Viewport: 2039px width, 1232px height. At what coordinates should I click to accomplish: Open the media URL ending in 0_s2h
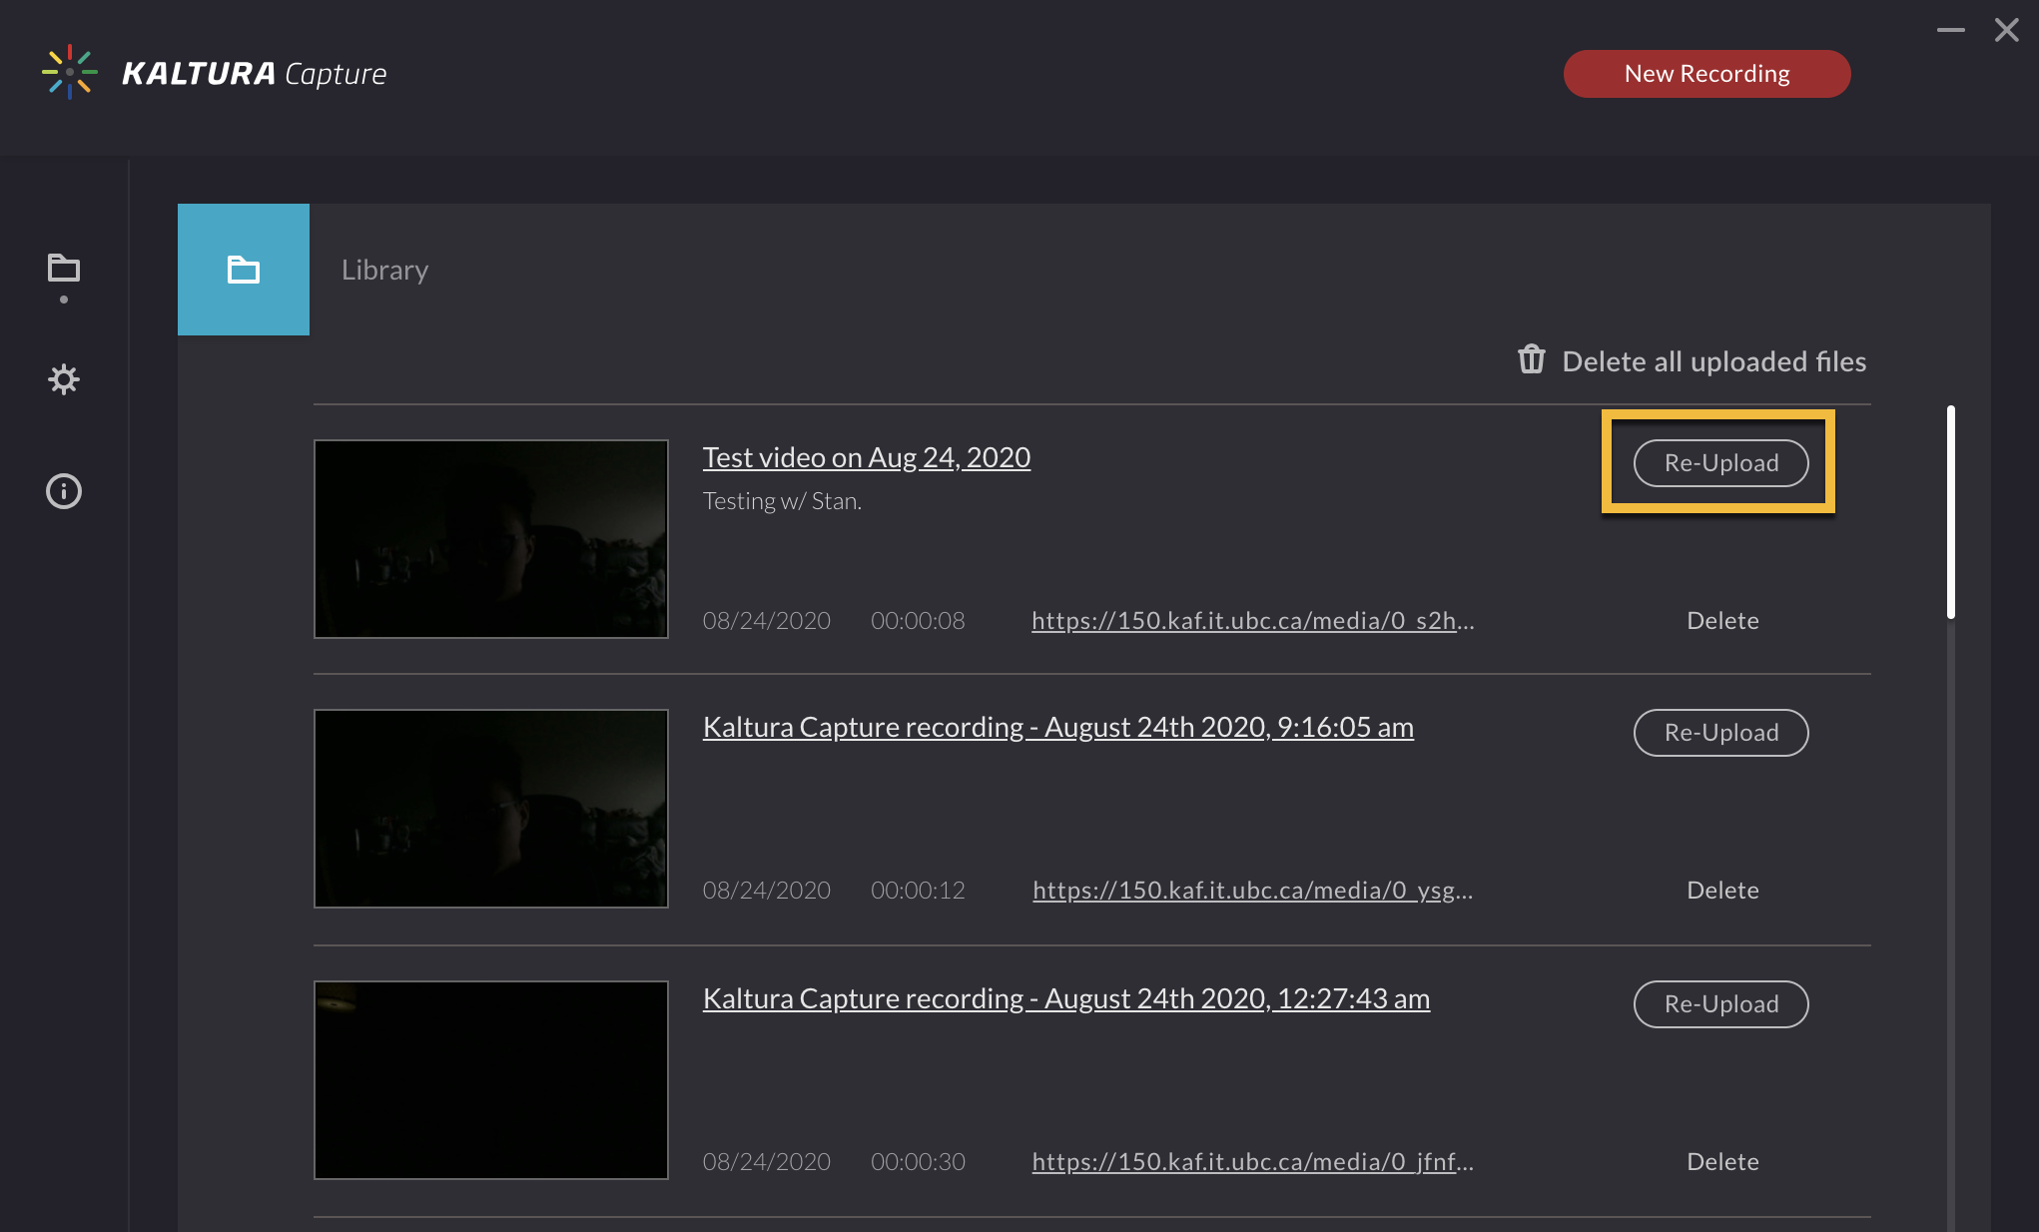coord(1252,621)
